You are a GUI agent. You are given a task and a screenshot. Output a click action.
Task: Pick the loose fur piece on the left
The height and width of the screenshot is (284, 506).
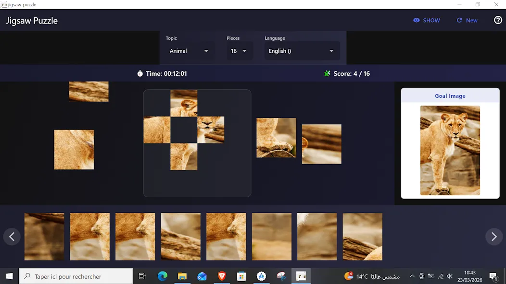(x=74, y=150)
